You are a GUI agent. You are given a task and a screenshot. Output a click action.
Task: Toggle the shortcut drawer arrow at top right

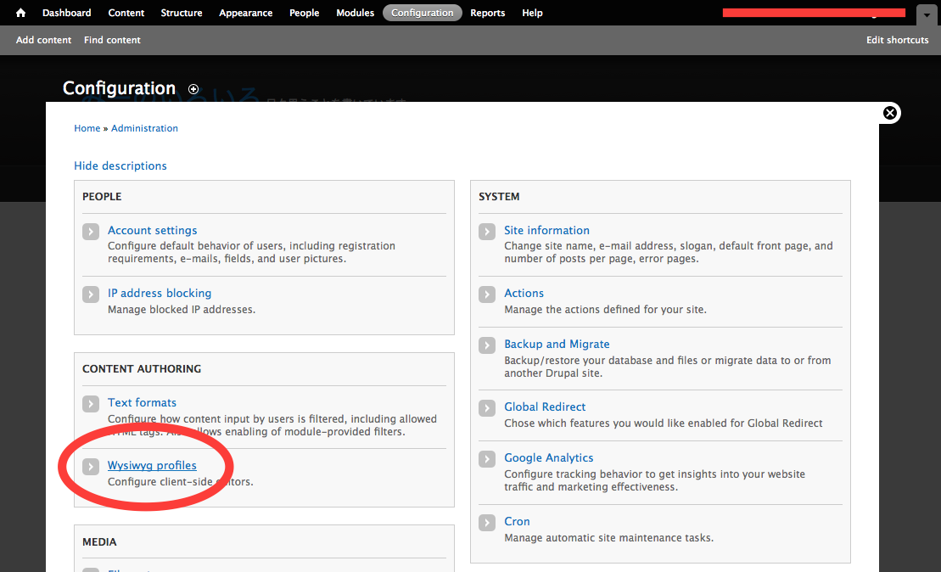[927, 15]
